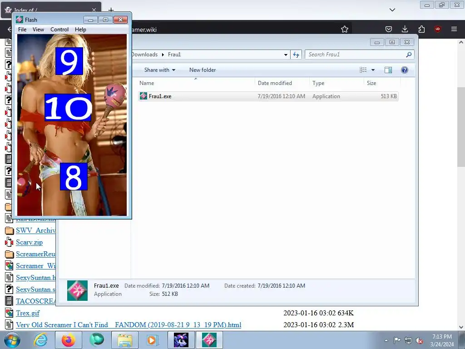Viewport: 465px width, 349px height.
Task: Open the Trex.gif link
Action: pyautogui.click(x=28, y=313)
